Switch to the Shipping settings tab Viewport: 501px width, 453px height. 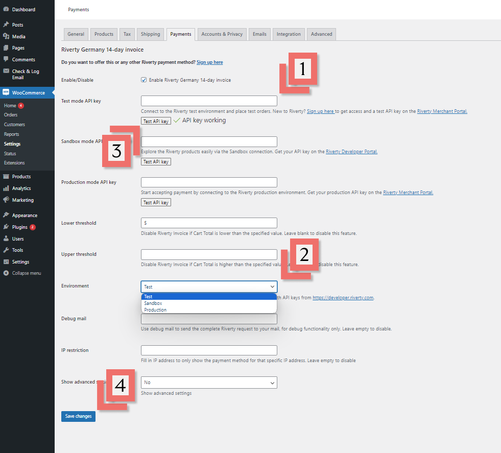[150, 34]
